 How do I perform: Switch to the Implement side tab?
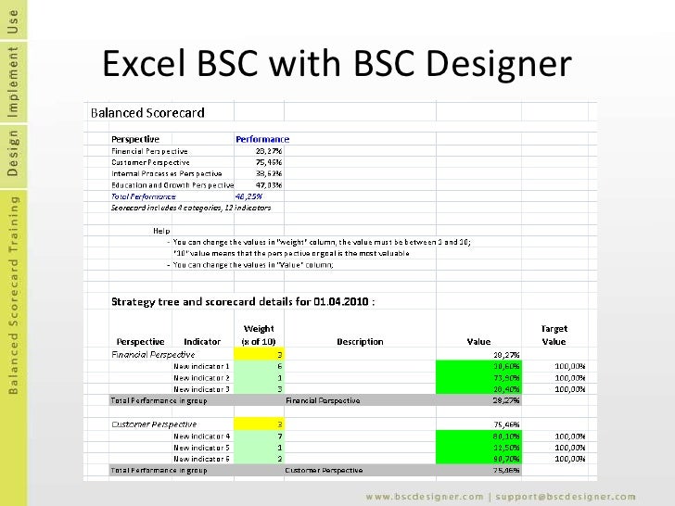(x=13, y=82)
